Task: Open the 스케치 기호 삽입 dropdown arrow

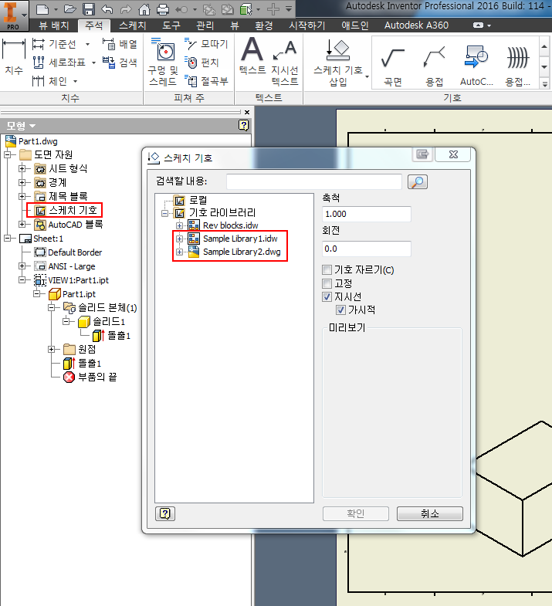Action: 367,76
